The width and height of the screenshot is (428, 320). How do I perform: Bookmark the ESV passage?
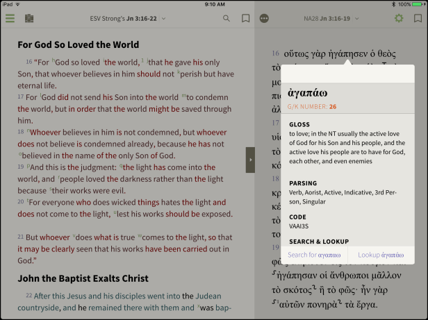click(x=245, y=18)
